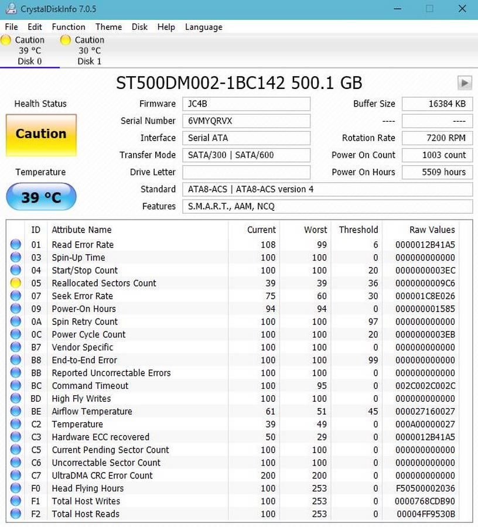Select the Seek Error Rate attribute name

click(x=83, y=296)
